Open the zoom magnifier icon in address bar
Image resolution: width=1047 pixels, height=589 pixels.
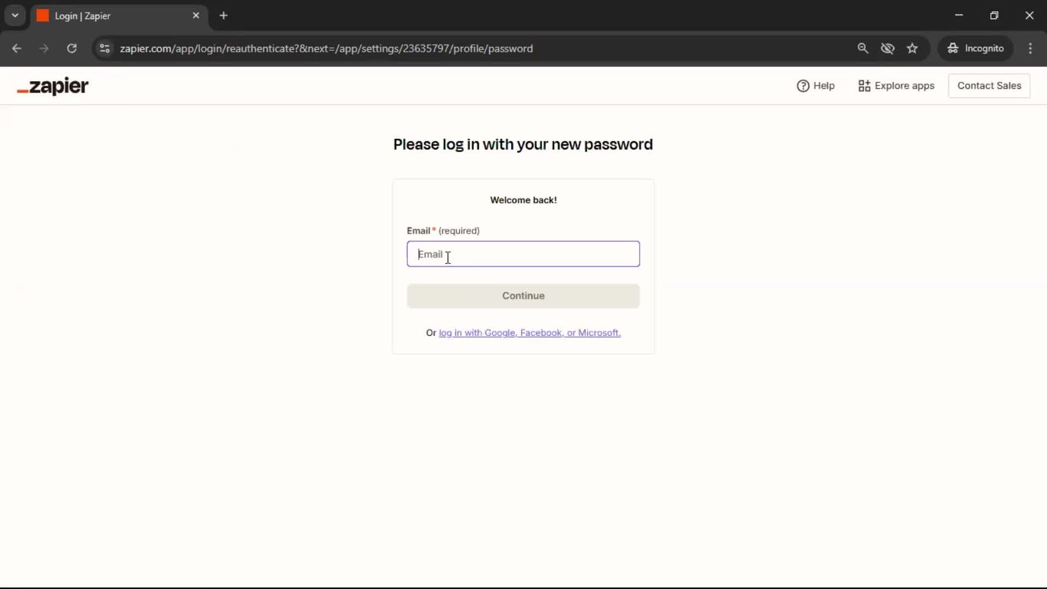pyautogui.click(x=863, y=49)
